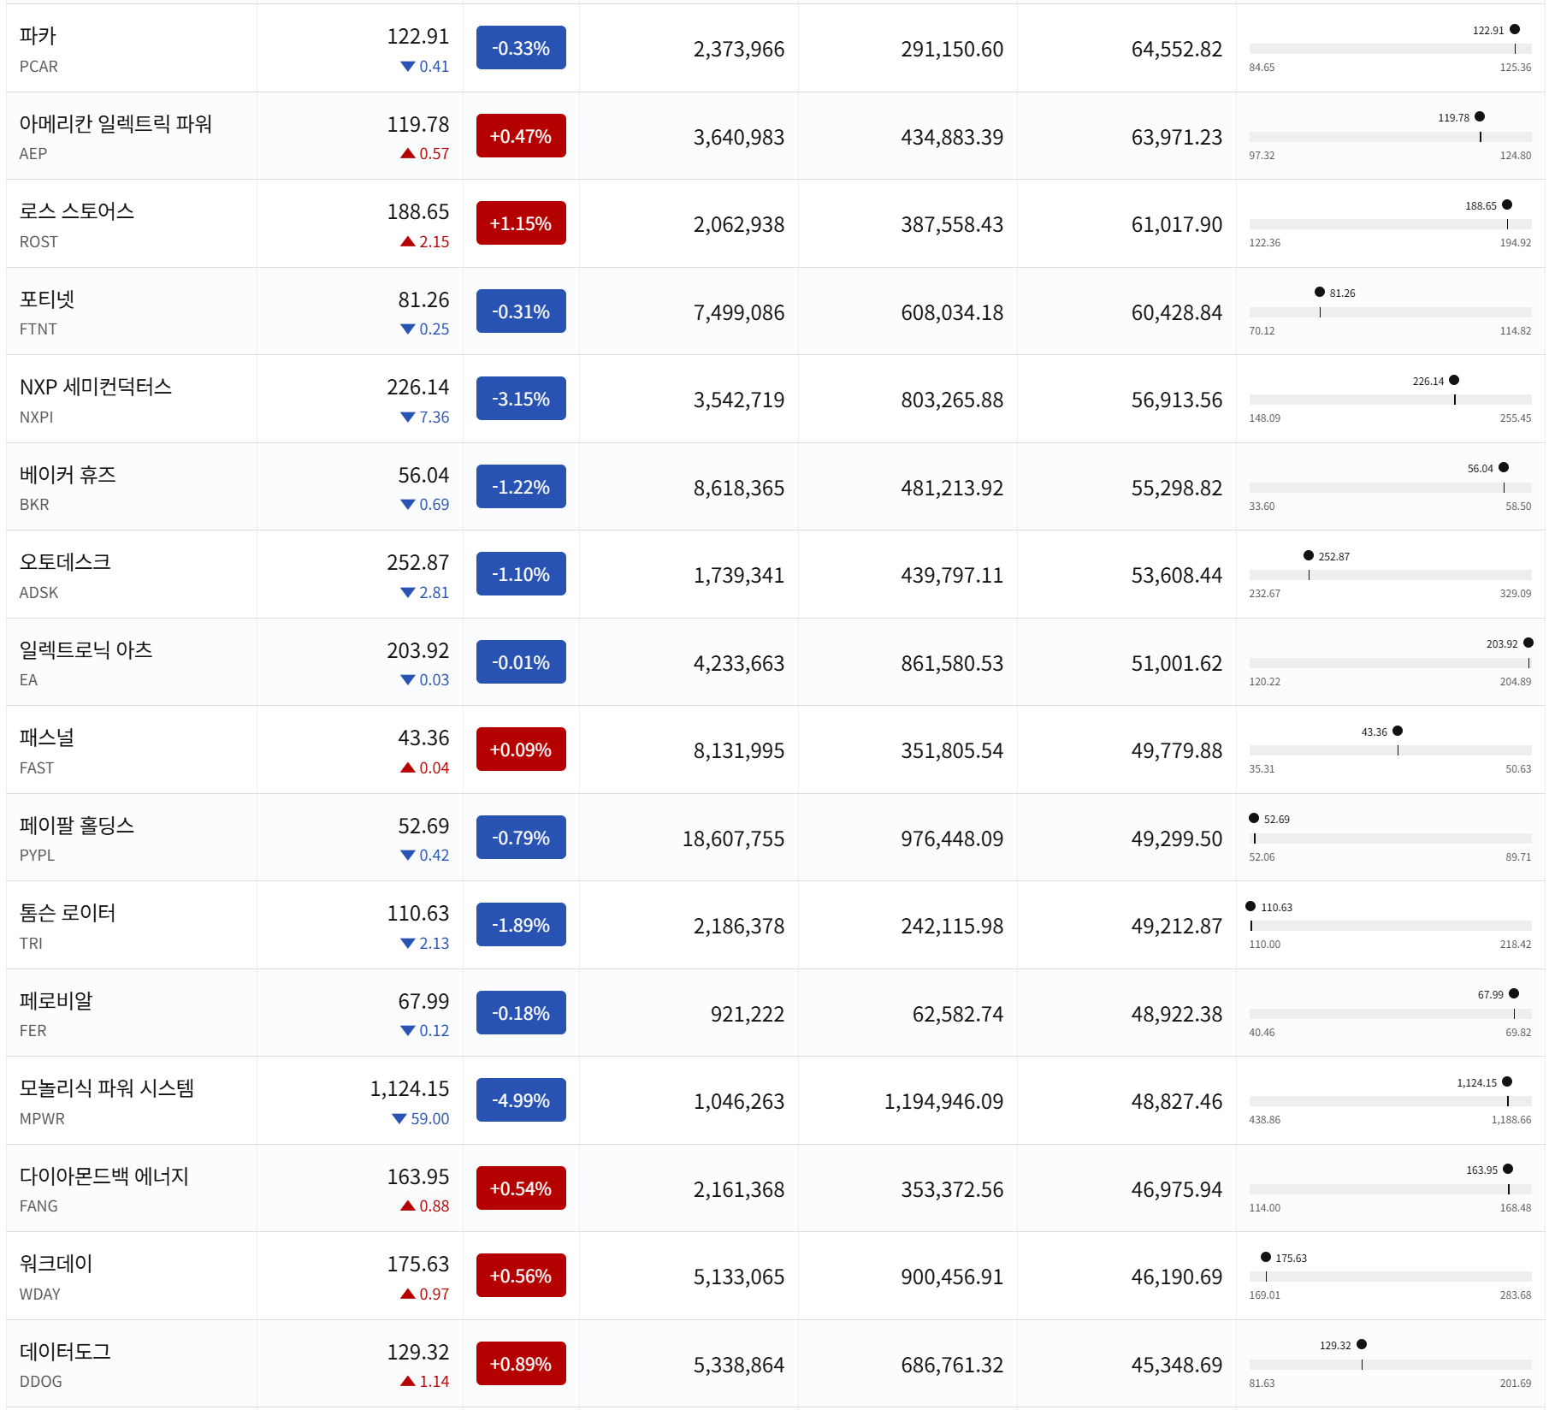The height and width of the screenshot is (1410, 1549).
Task: Click ticker symbol WDAY
Action: (x=40, y=1294)
